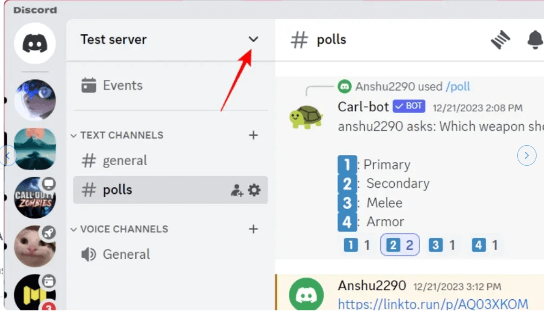Open the Call of Duty Zombies server
546x317 pixels.
(35, 197)
